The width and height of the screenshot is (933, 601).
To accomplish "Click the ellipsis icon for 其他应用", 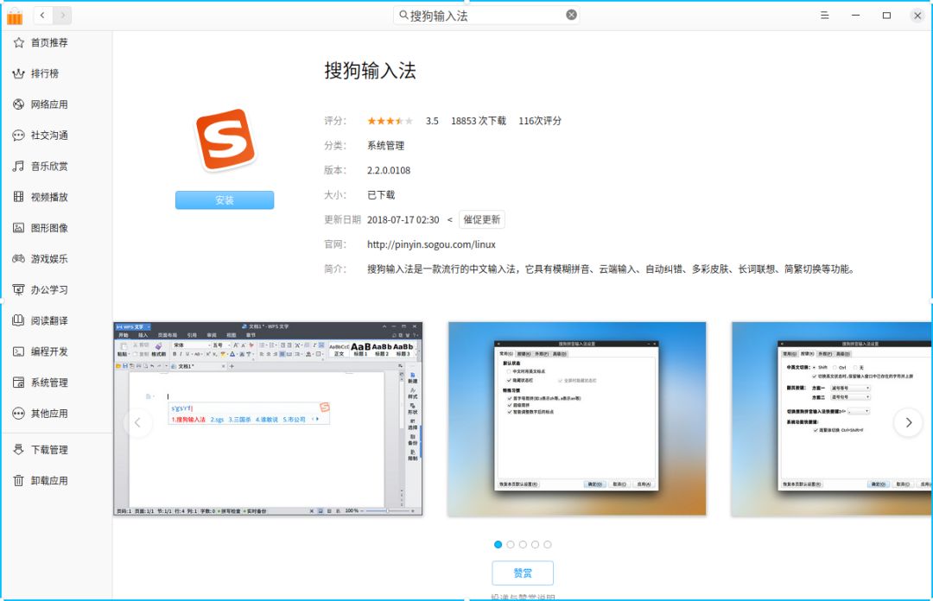I will coord(18,414).
